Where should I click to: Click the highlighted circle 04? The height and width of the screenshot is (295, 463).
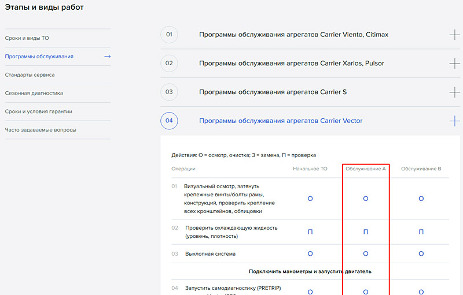point(169,121)
